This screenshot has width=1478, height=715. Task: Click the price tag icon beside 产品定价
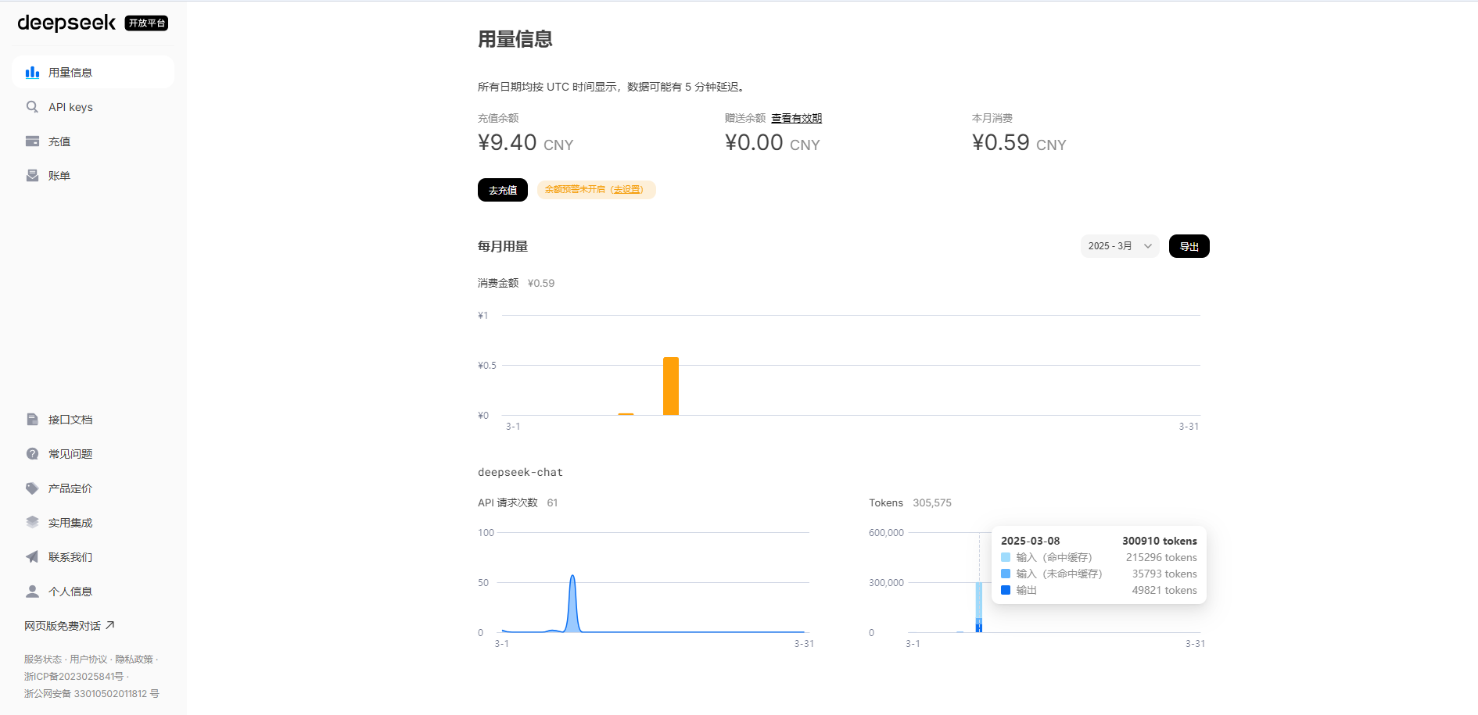[x=32, y=488]
